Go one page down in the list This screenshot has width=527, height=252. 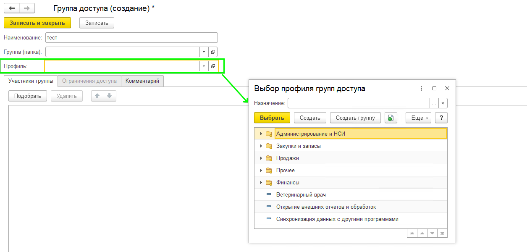click(x=432, y=233)
